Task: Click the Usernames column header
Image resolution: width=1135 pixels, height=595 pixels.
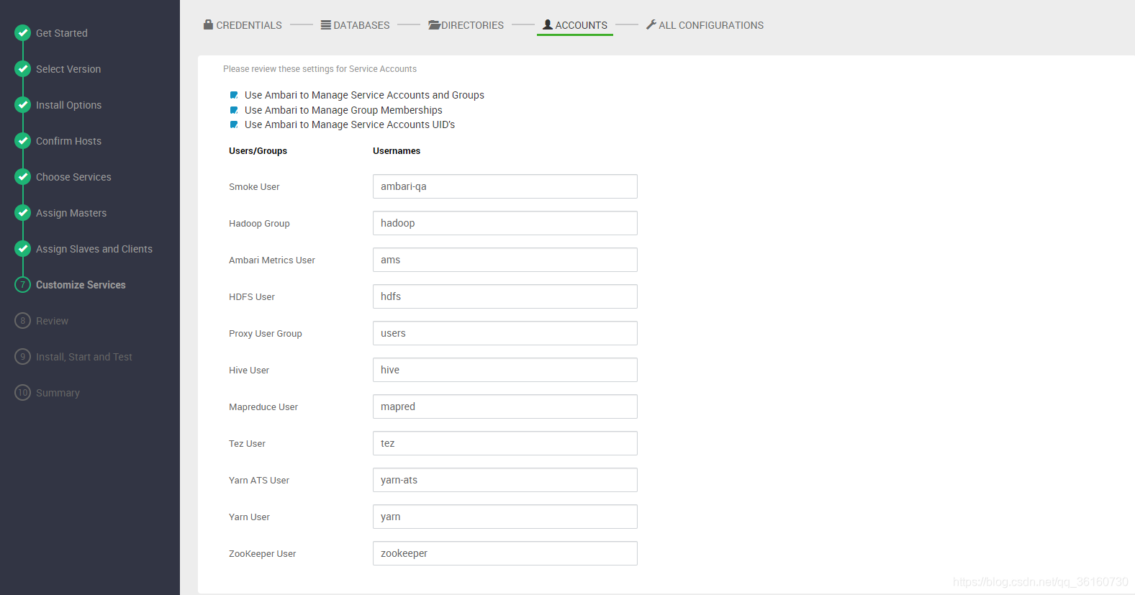Action: point(397,151)
